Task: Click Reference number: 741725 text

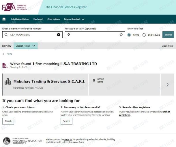Action: pyautogui.click(x=28, y=88)
